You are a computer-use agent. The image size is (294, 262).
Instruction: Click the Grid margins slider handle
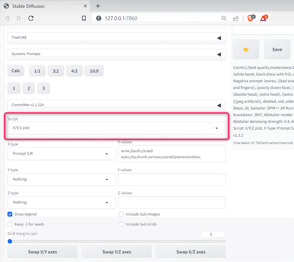(x=10, y=242)
